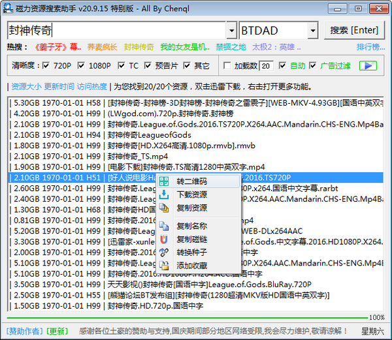Click the download resource arrow icon
The width and height of the screenshot is (392, 340).
click(x=164, y=194)
